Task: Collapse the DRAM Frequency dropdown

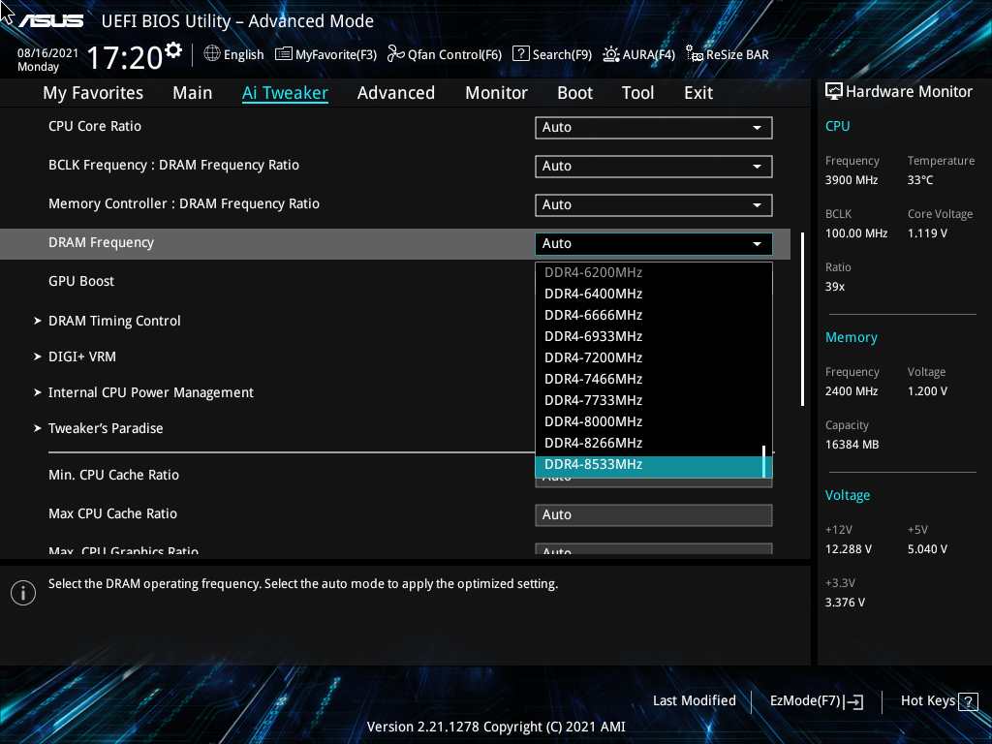Action: click(654, 243)
